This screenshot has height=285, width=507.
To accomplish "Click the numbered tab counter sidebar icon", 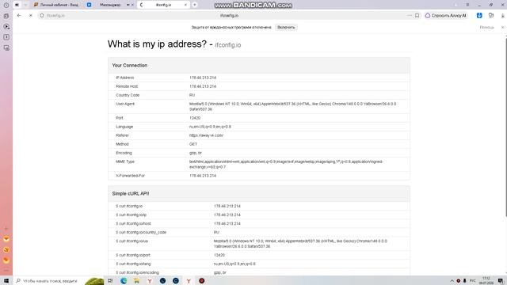I will (x=6, y=37).
